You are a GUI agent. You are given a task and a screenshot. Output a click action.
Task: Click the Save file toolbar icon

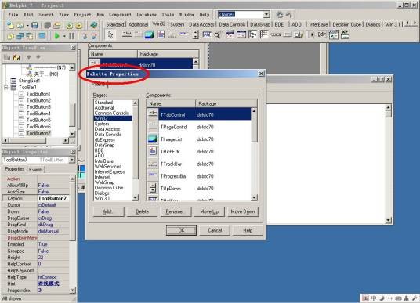point(34,25)
